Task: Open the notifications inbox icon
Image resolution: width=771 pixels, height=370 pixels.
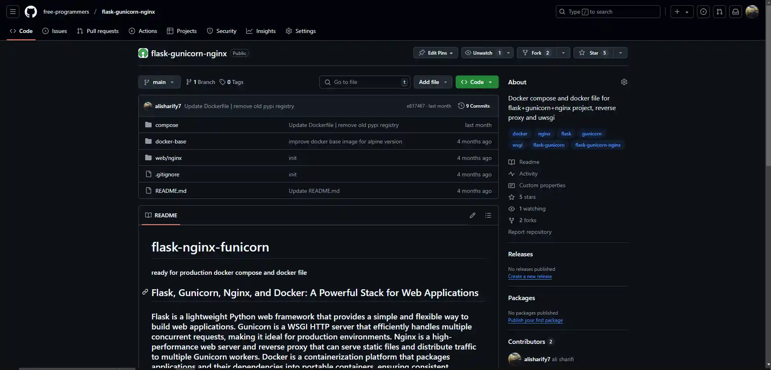Action: click(x=735, y=12)
